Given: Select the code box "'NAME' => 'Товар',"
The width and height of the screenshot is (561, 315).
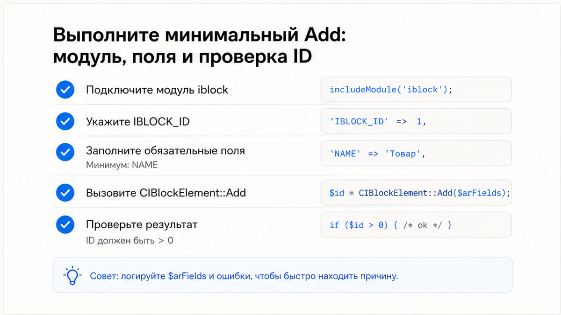Looking at the screenshot, I should coord(416,154).
